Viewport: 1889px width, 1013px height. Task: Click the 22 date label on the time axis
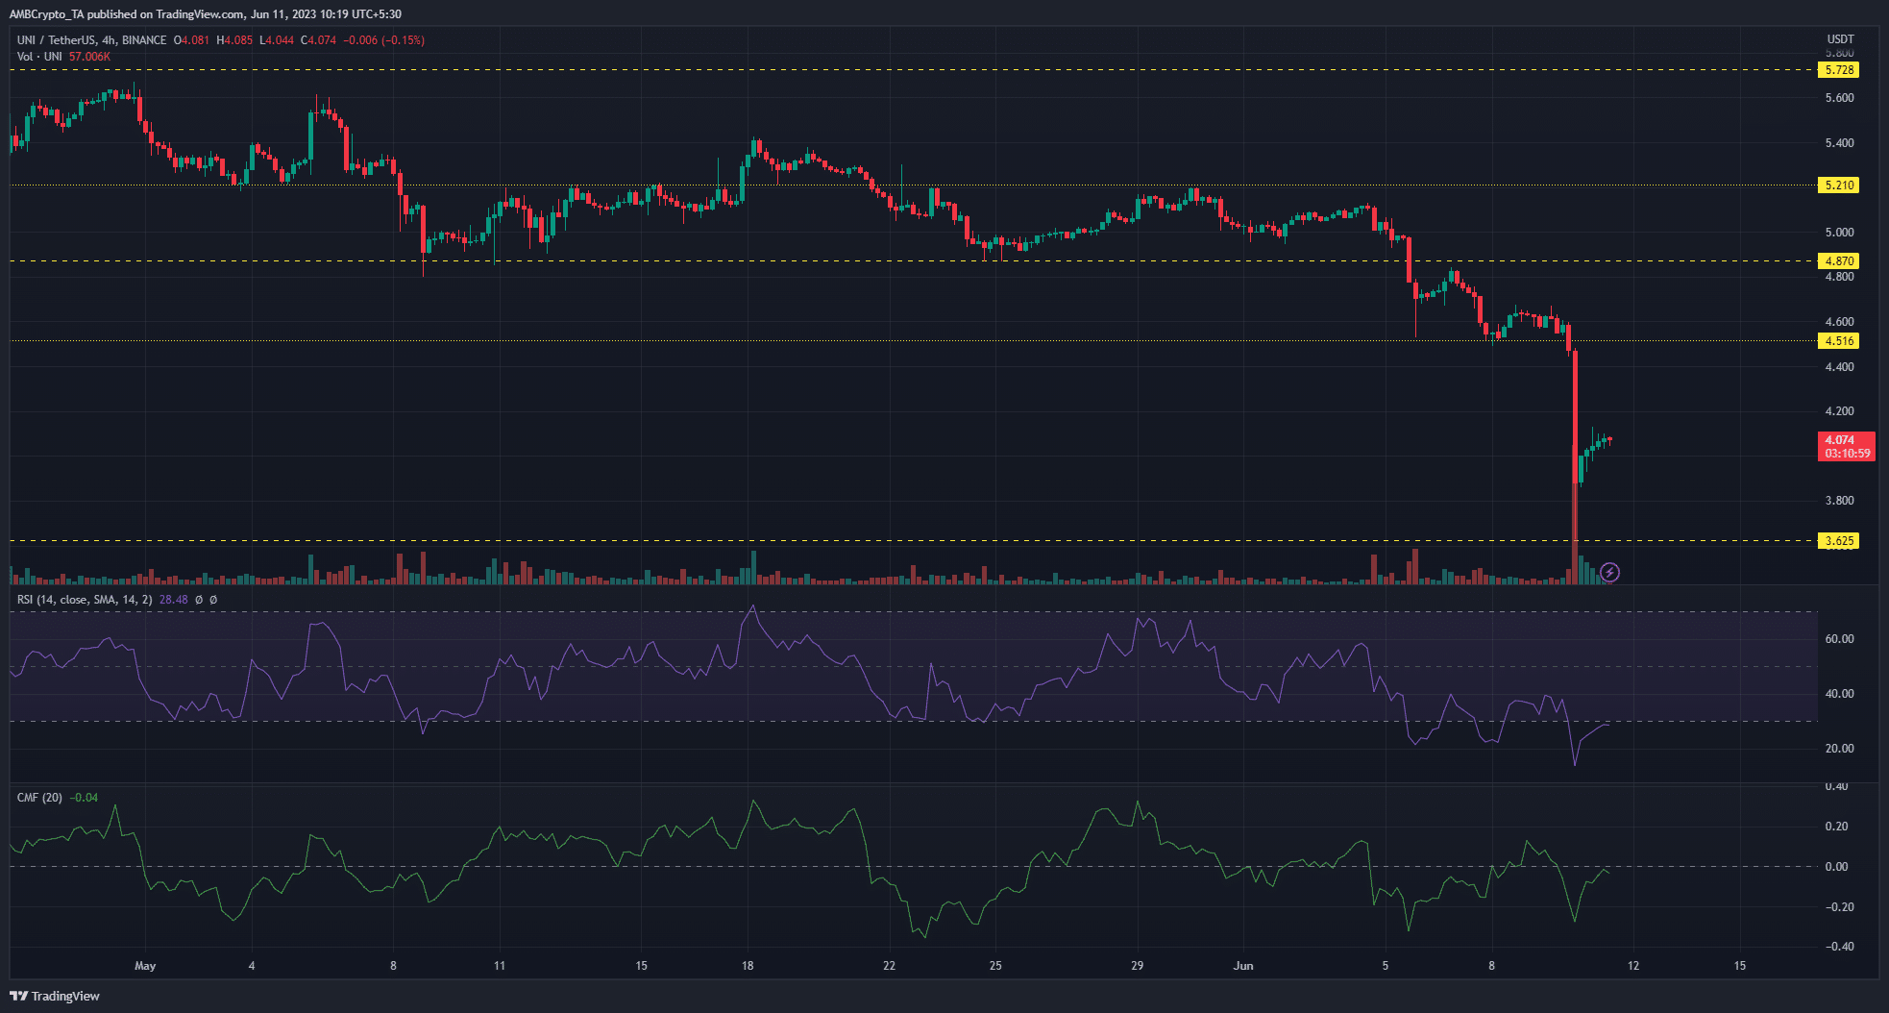889,966
